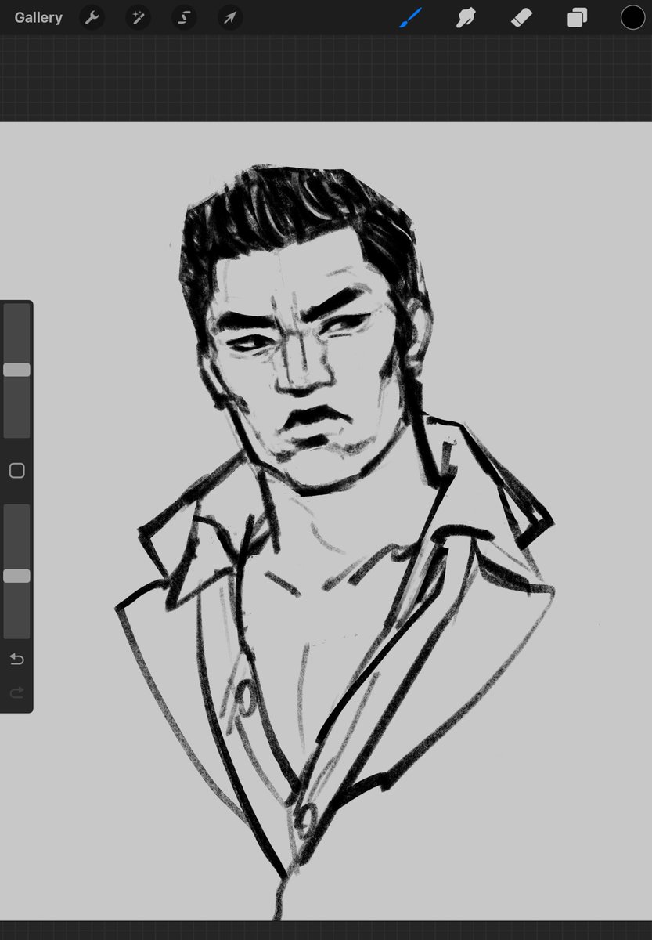The width and height of the screenshot is (652, 940).
Task: Open the Actions wrench menu
Action: (92, 17)
